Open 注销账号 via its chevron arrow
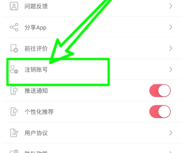Screen dimensions: 181x153 171,69
